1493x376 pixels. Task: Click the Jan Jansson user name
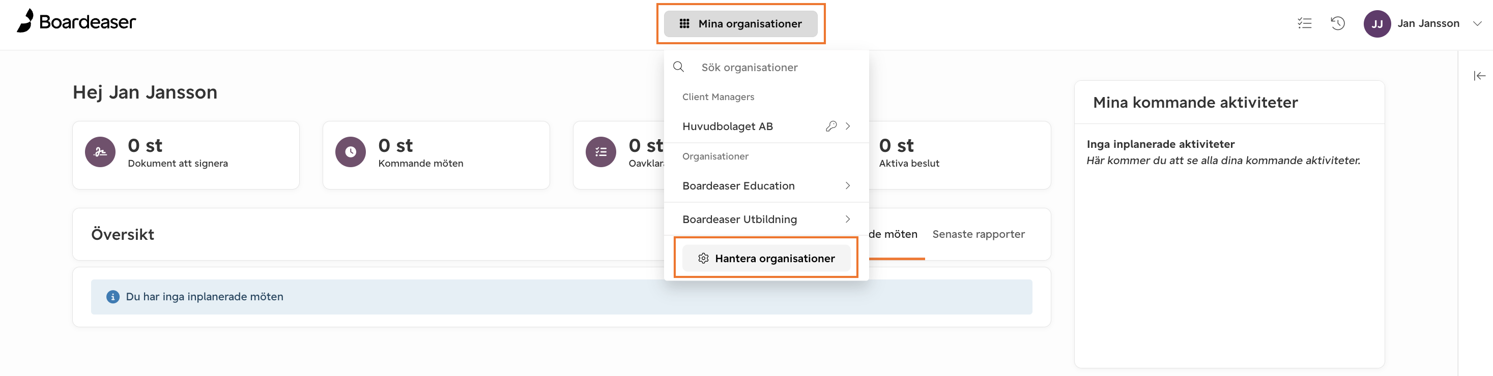[1428, 24]
